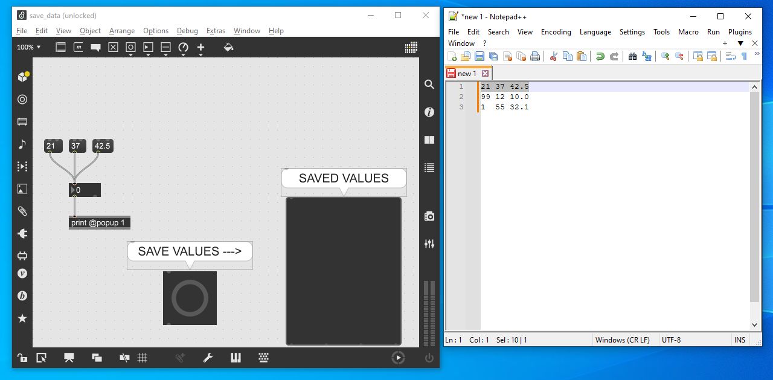The height and width of the screenshot is (380, 773).
Task: Toggle show all characters pilcrow in Notepad++
Action: 744,56
